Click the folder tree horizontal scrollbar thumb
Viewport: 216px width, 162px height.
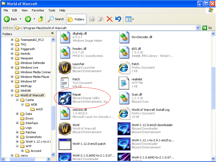[22, 159]
